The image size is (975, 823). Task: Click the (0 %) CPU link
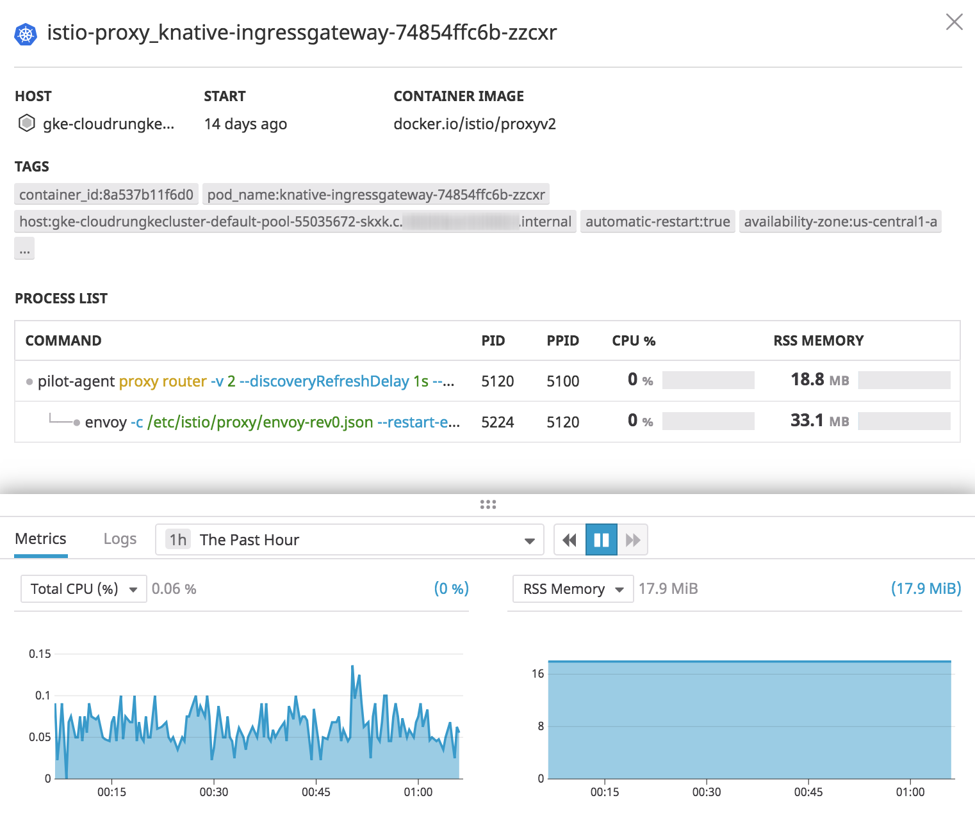(452, 588)
